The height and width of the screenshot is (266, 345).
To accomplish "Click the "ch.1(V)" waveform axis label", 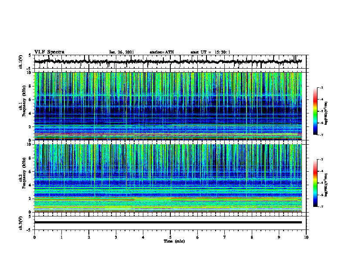I will tap(21, 62).
